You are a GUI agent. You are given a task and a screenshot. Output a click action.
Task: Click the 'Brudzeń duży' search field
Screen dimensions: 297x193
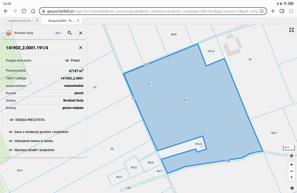[x=24, y=33]
